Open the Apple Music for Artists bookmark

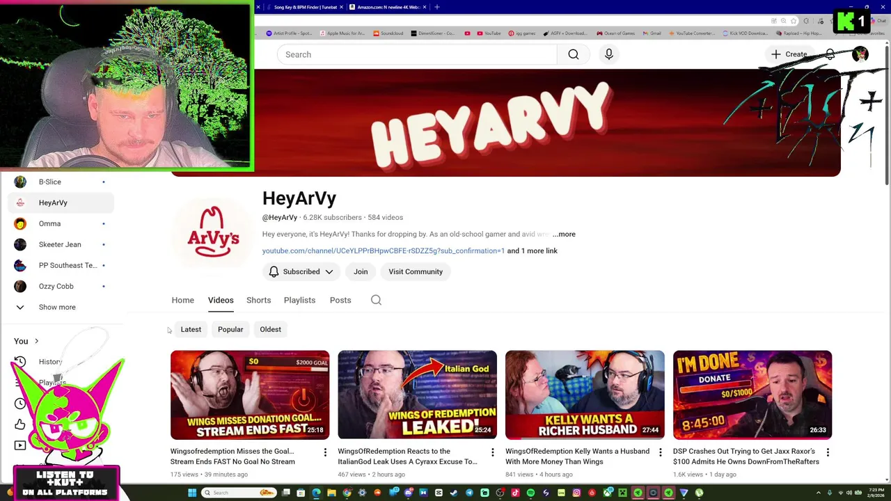coord(342,33)
